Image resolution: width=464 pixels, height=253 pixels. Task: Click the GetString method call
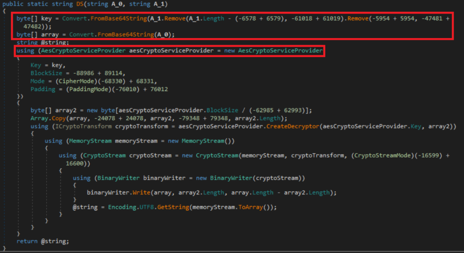[x=166, y=207]
